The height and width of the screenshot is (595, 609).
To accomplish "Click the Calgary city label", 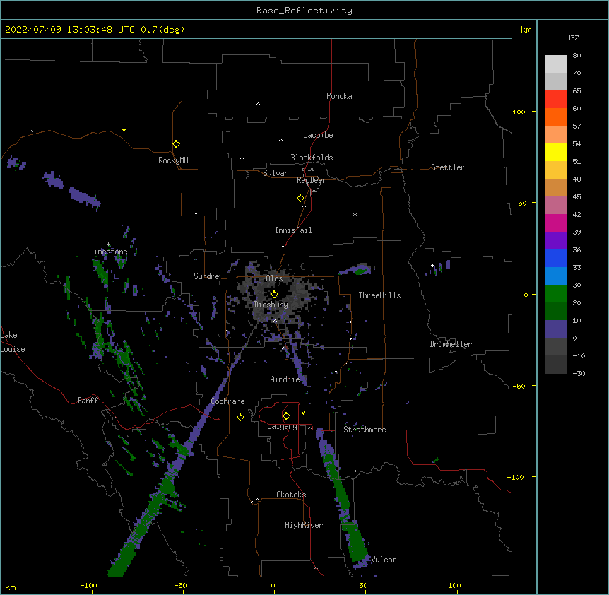I will [x=282, y=426].
